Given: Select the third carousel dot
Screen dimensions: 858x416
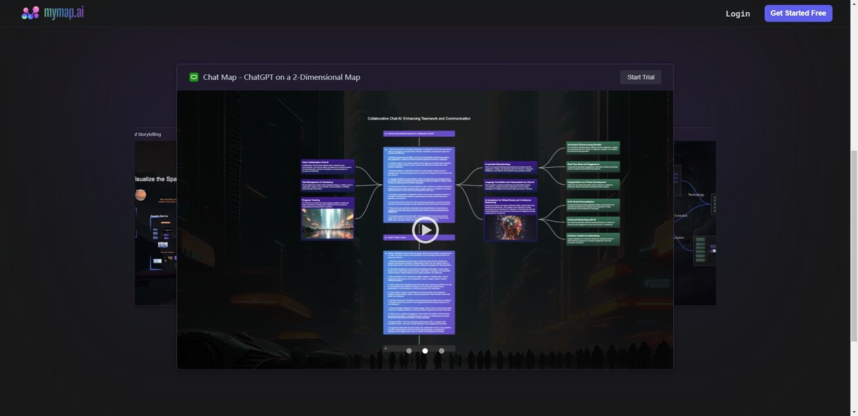Looking at the screenshot, I should point(442,351).
